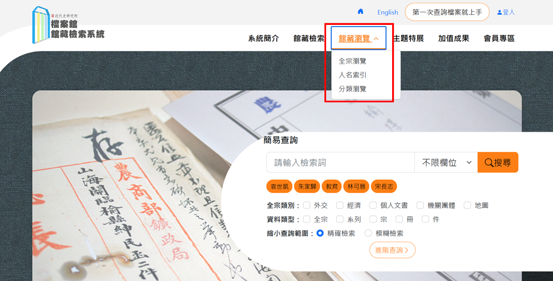The height and width of the screenshot is (281, 553).
Task: Check the 件 data type checkbox
Action: tap(425, 219)
